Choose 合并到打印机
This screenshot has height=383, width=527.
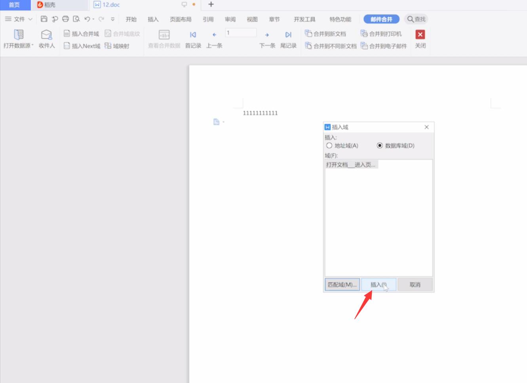click(381, 34)
